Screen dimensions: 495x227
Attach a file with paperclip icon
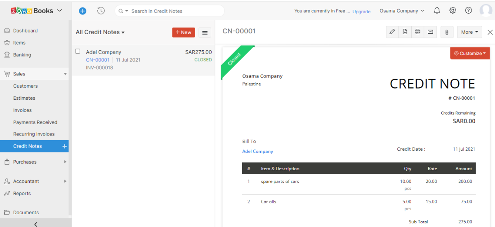(446, 32)
